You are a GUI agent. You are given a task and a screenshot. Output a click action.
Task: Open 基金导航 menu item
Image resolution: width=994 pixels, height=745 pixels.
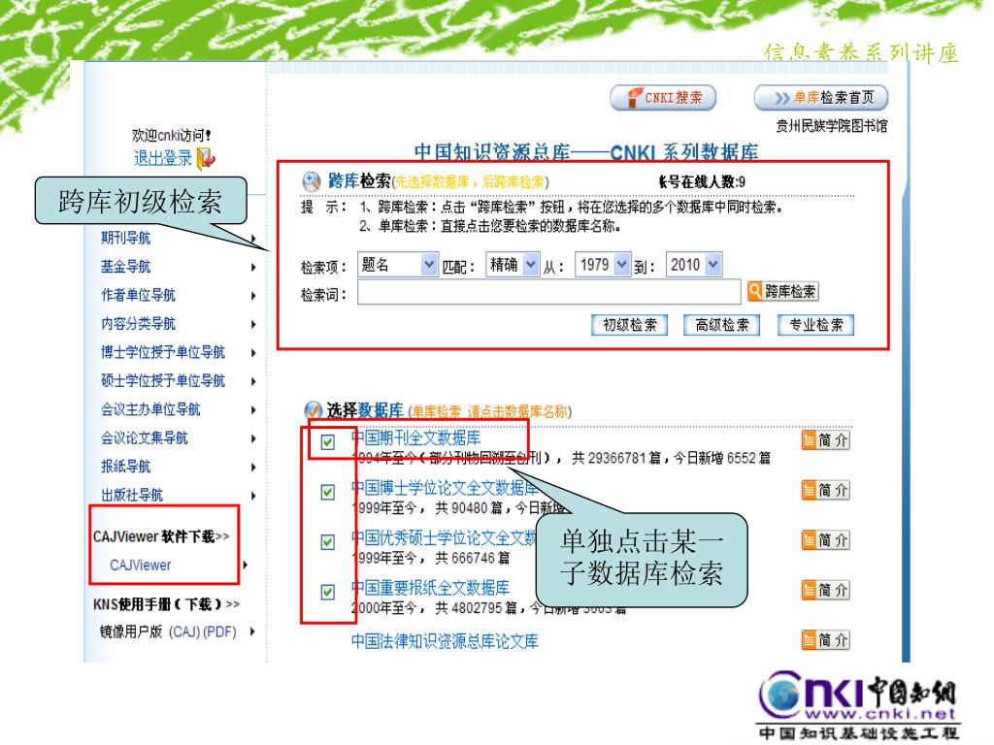coord(125,266)
